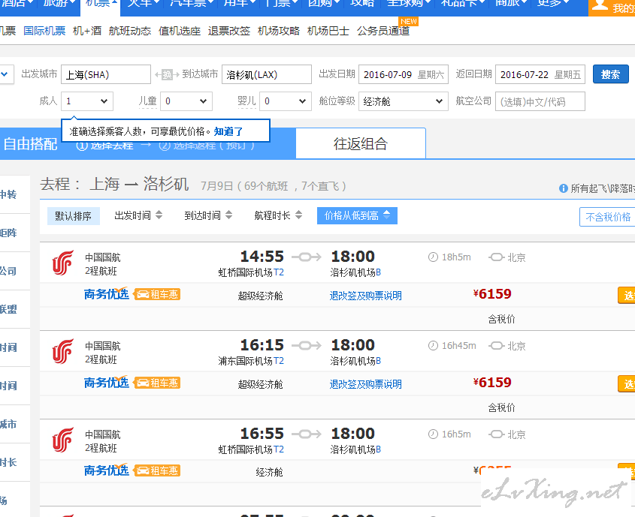Viewport: 635px width, 517px height.
Task: Click 航空公司 airline input field
Action: 540,101
